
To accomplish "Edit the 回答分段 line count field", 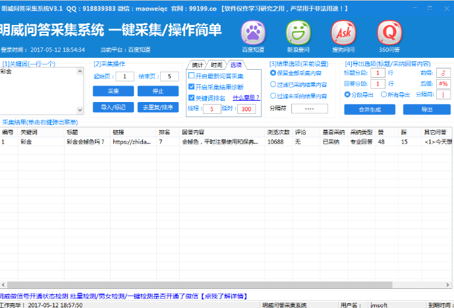I will pos(378,84).
